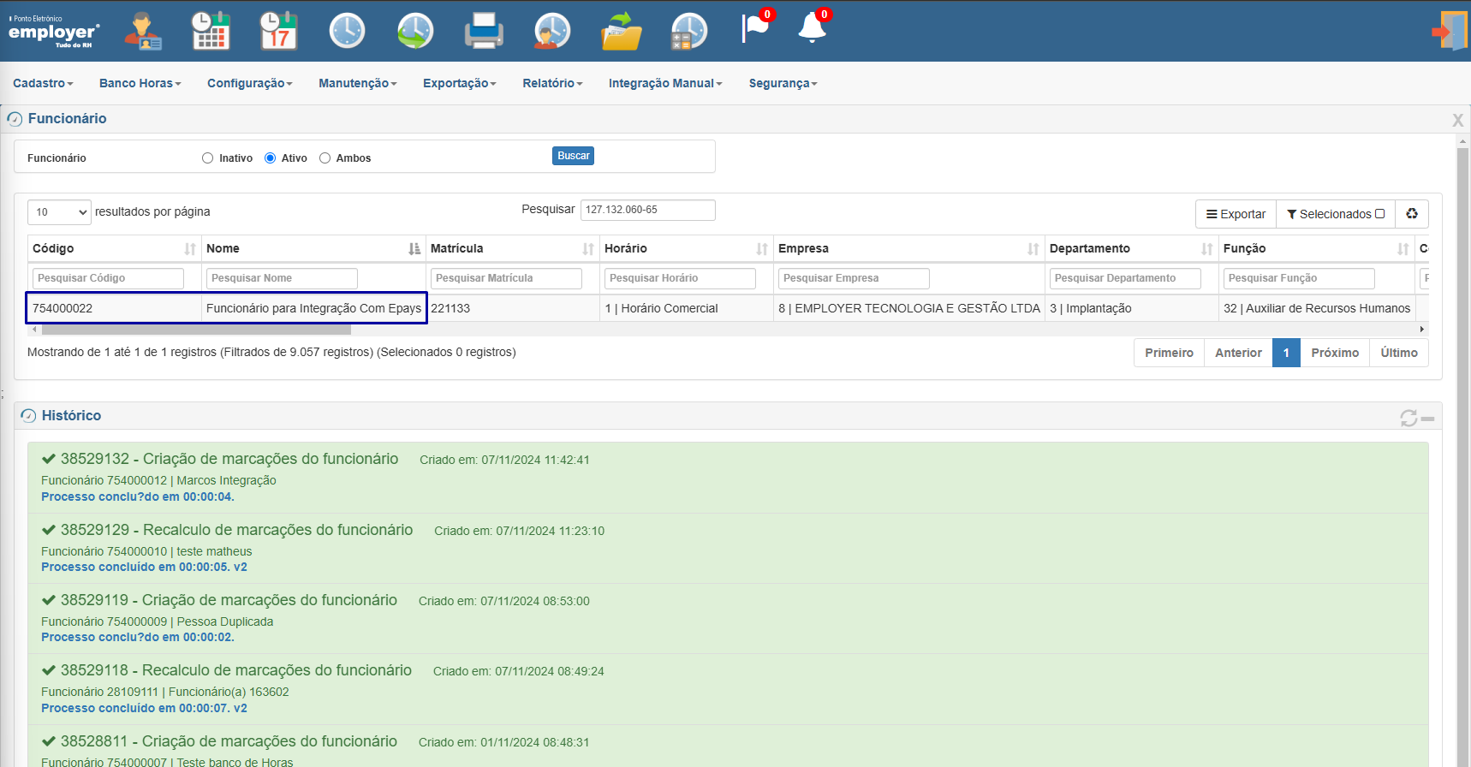Open the results per page dropdown
This screenshot has height=767, width=1471.
click(59, 212)
